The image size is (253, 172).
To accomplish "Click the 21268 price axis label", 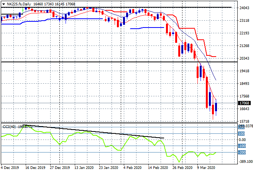I will point(244,46).
